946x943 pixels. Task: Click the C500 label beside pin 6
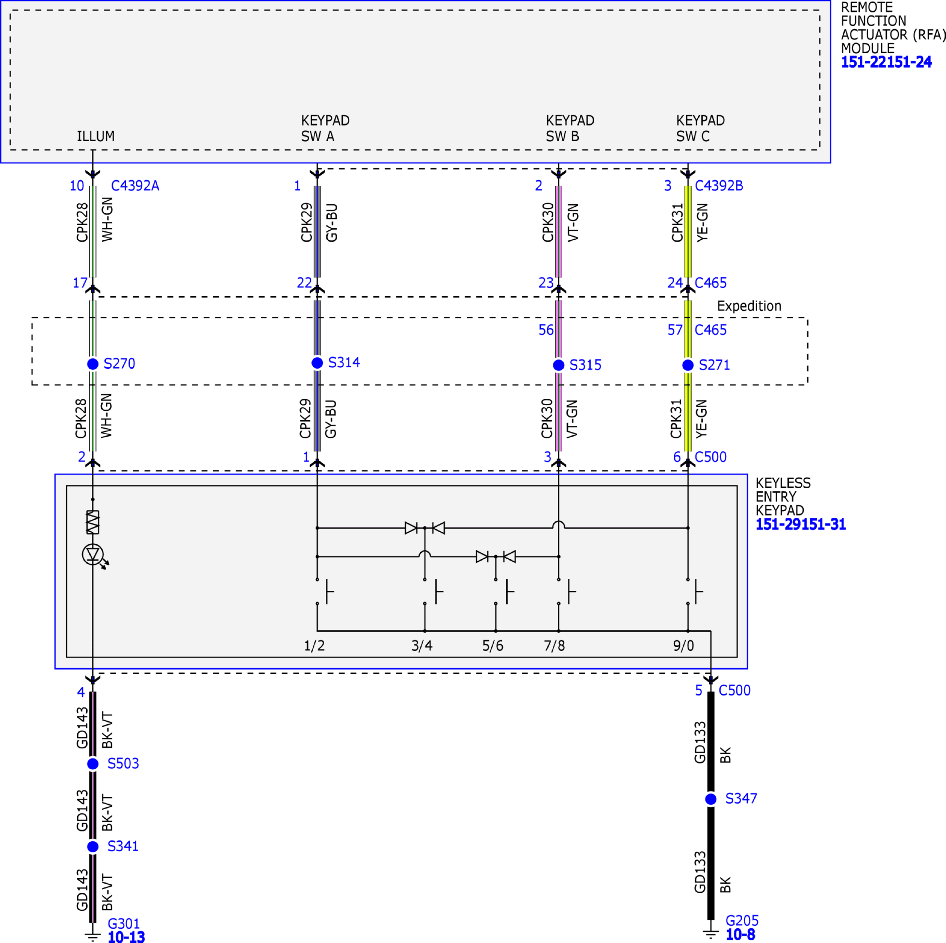coord(711,457)
